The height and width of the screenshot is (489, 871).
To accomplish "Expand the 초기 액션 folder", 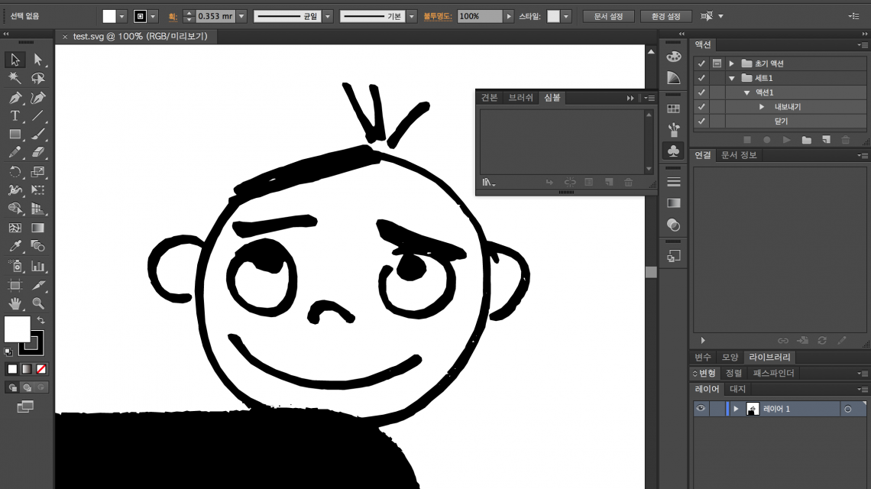I will (x=731, y=63).
